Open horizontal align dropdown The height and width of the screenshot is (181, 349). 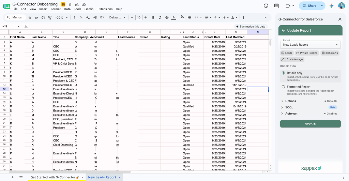208,18
